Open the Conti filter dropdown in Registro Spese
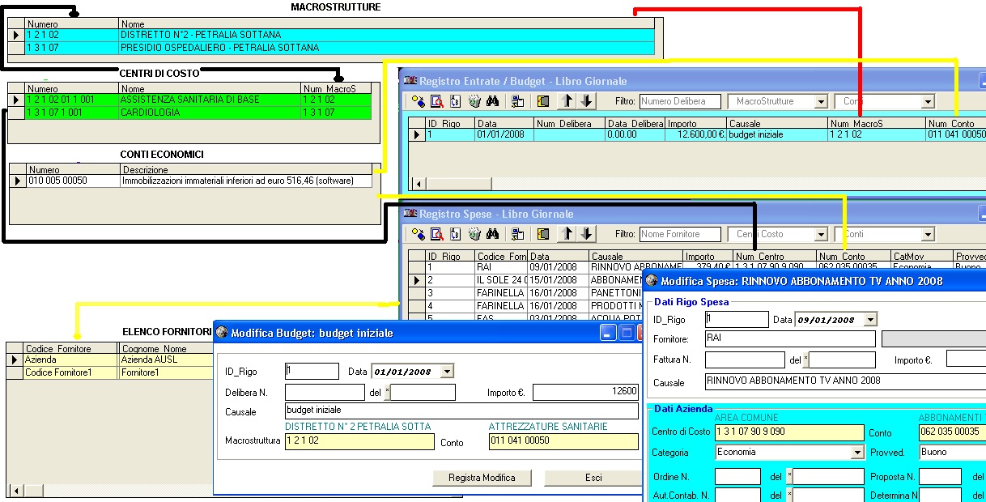 point(928,235)
